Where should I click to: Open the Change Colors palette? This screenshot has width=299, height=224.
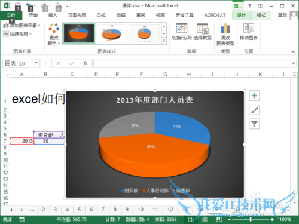tap(54, 34)
